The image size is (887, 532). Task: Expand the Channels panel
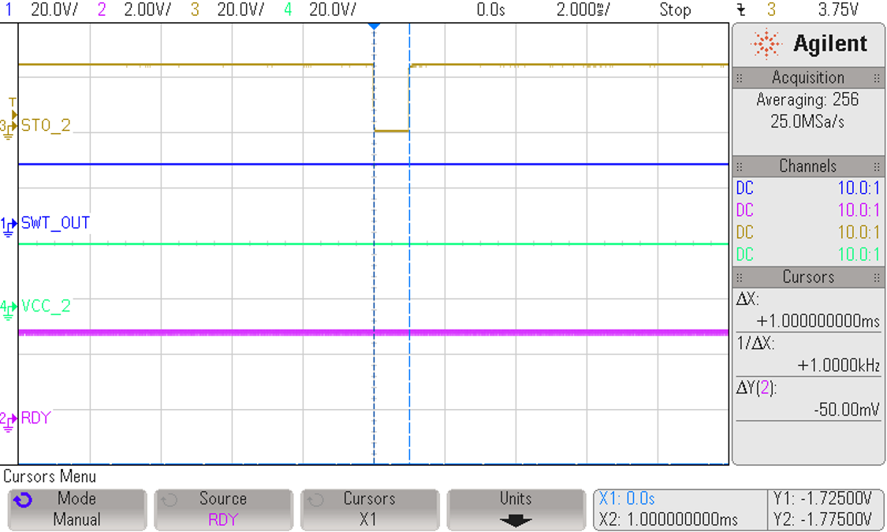click(808, 166)
